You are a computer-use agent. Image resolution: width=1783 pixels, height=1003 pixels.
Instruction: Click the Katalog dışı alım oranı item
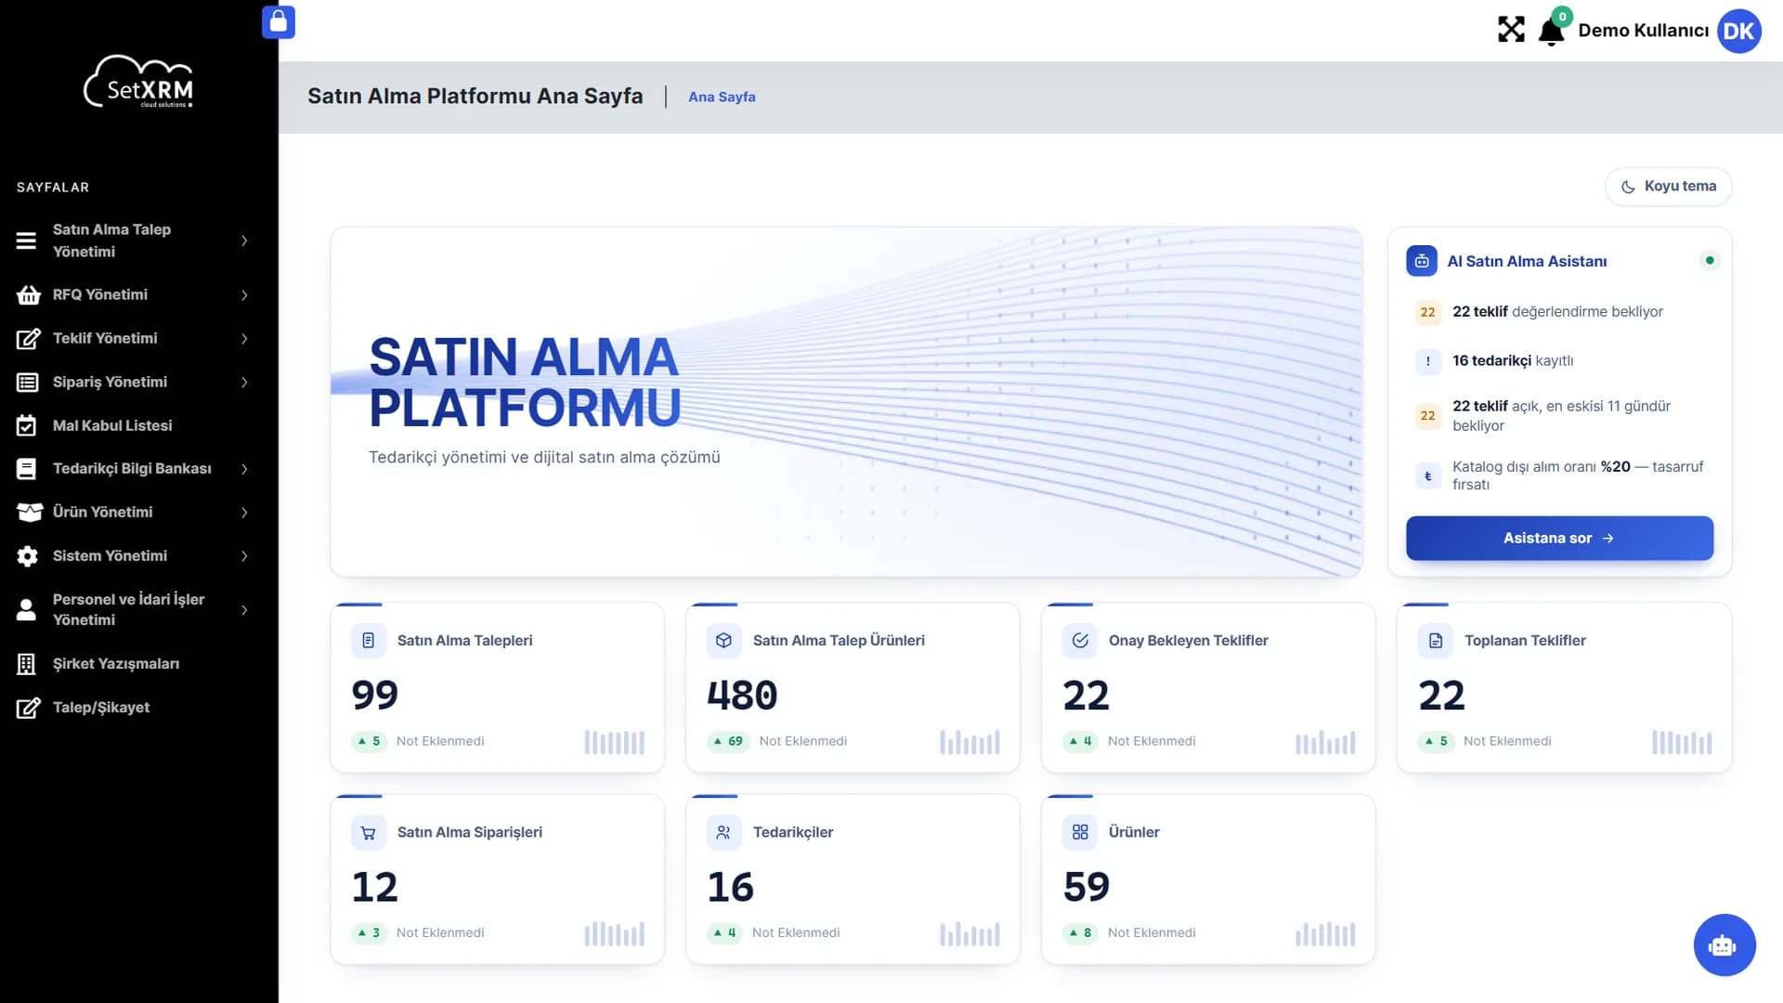coord(1559,475)
